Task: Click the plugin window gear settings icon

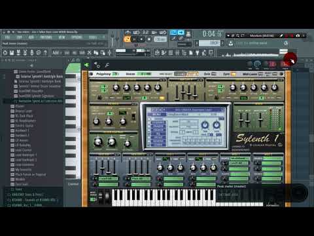Action: click(x=97, y=65)
